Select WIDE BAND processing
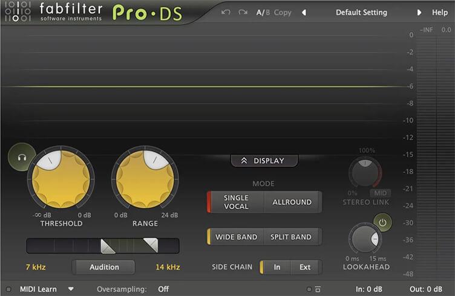The height and width of the screenshot is (296, 455). point(236,237)
